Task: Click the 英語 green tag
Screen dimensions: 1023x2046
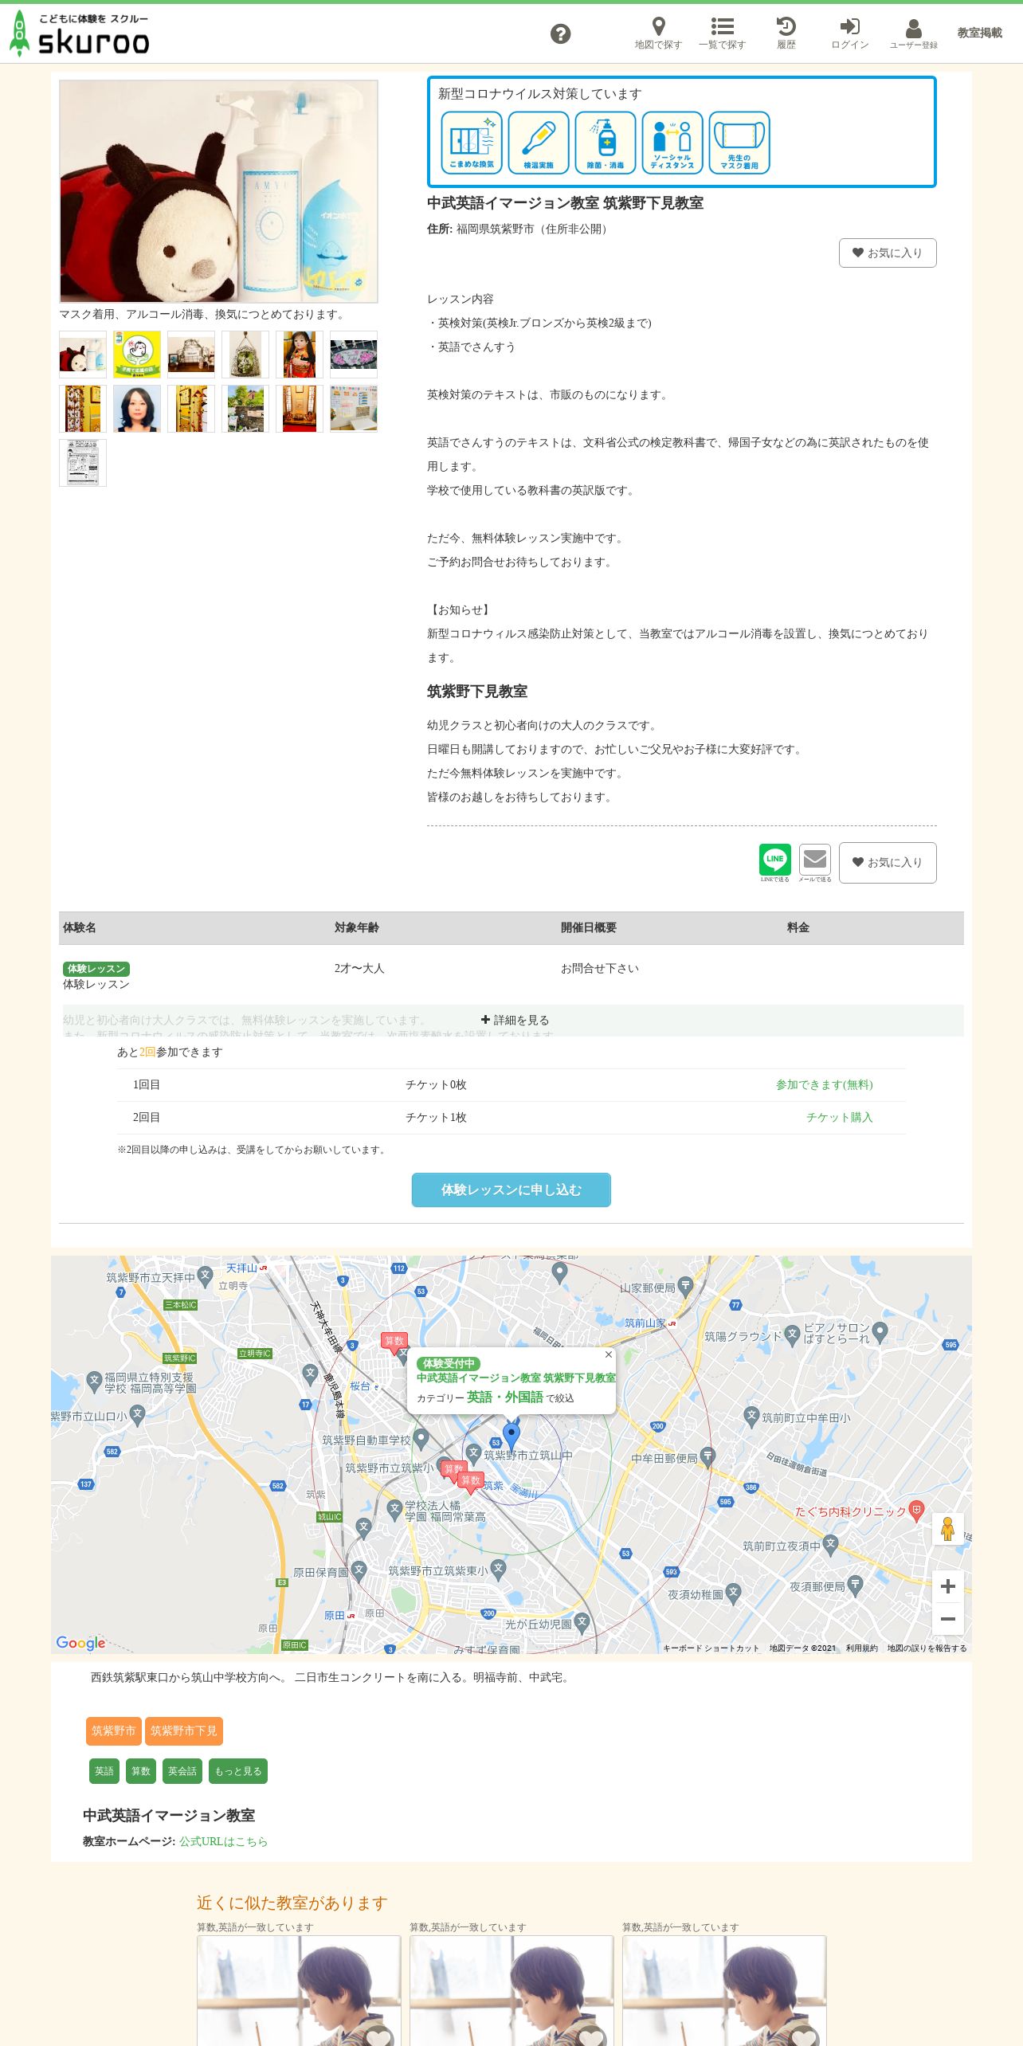Action: (x=104, y=1771)
